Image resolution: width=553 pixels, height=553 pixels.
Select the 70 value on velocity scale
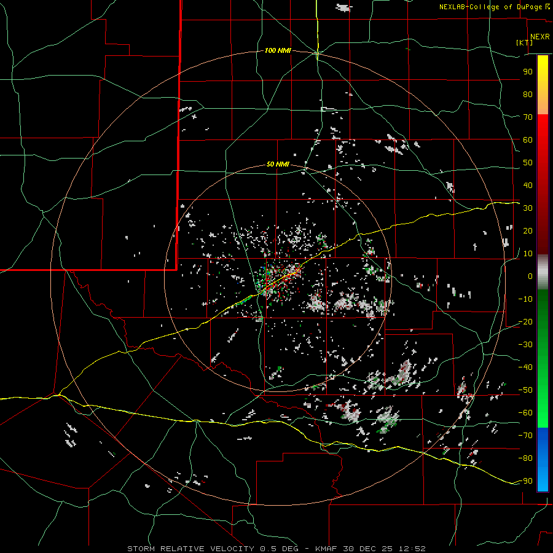(x=528, y=117)
